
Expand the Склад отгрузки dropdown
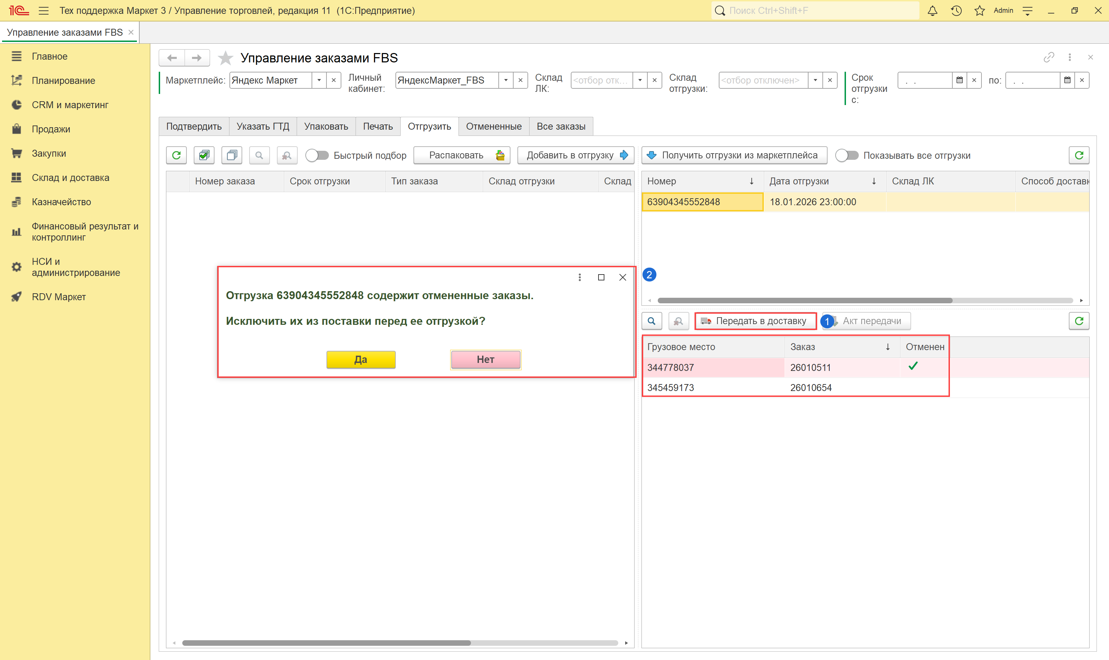tap(815, 80)
